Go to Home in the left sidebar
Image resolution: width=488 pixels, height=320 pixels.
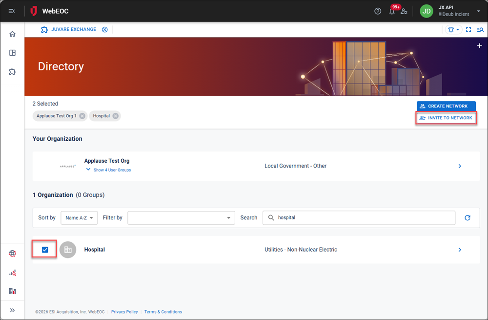coord(13,34)
